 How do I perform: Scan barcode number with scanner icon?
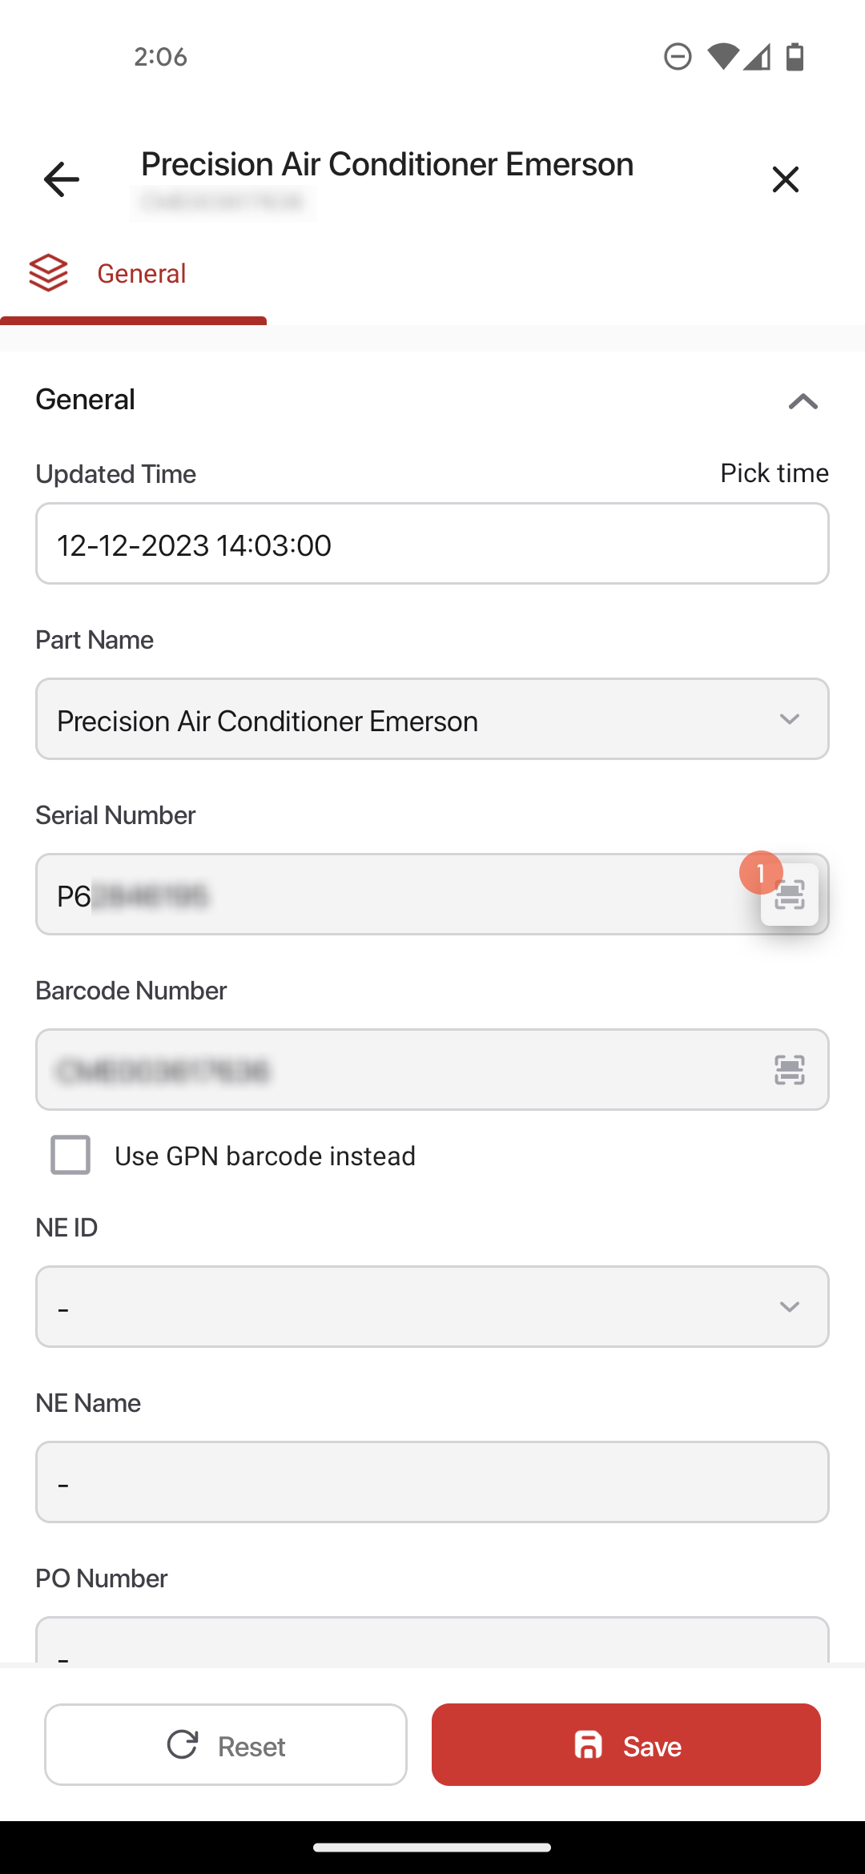[790, 1070]
